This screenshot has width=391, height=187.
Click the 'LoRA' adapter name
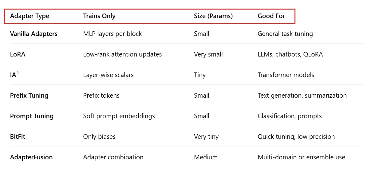coord(18,54)
